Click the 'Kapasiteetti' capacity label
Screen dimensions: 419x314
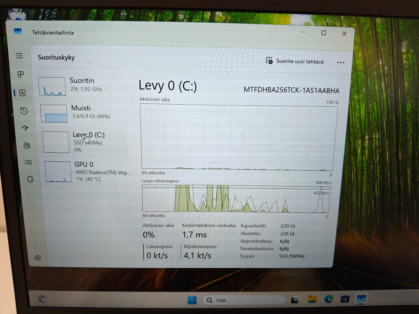(254, 225)
